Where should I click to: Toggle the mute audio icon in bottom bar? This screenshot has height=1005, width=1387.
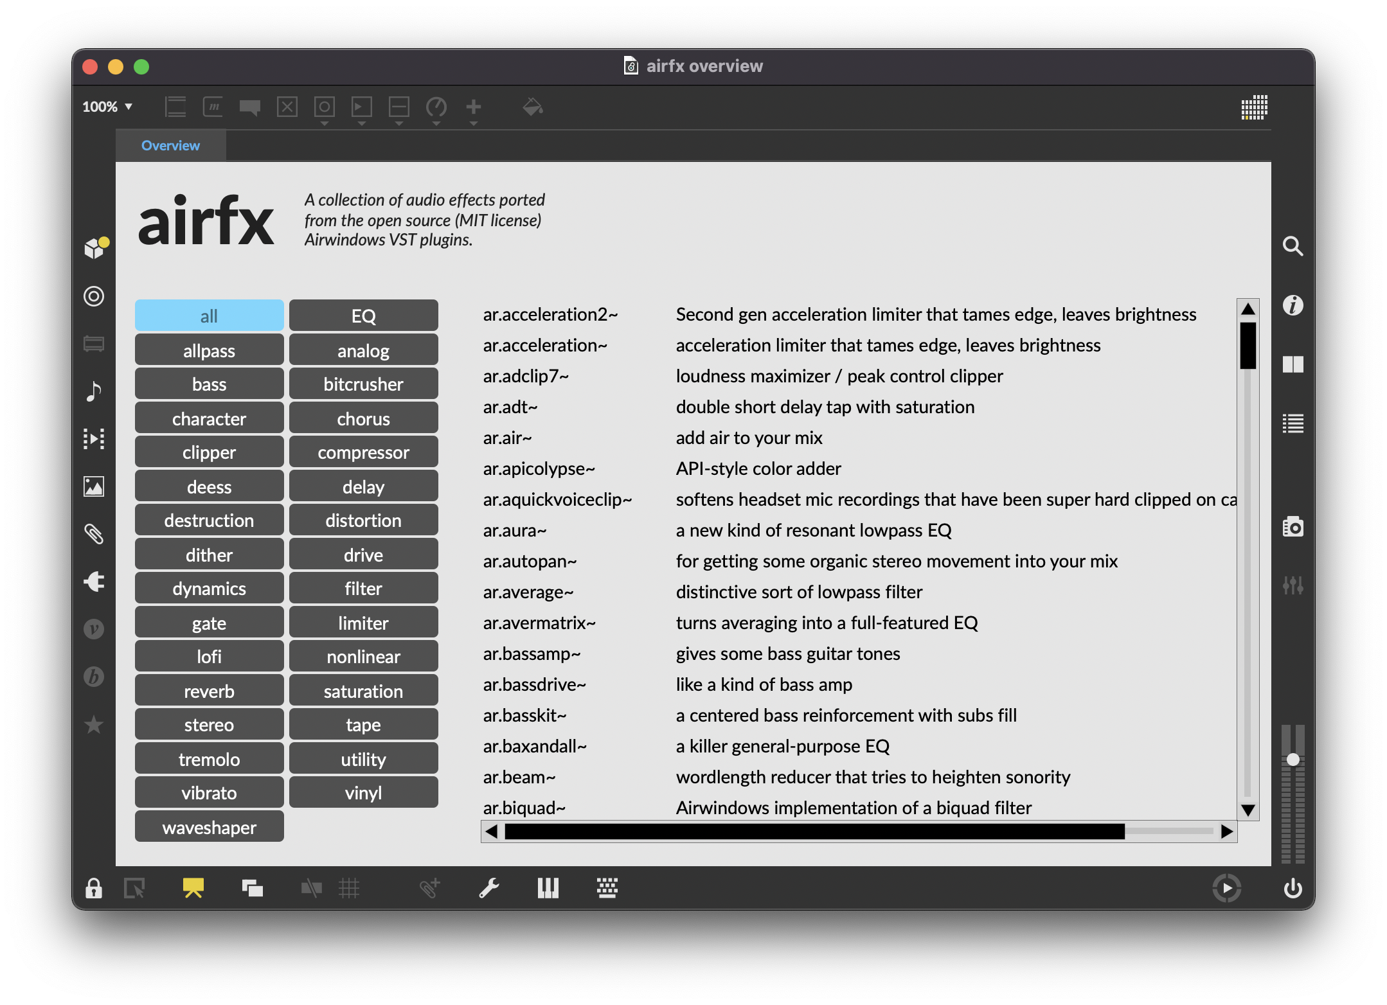pyautogui.click(x=312, y=888)
